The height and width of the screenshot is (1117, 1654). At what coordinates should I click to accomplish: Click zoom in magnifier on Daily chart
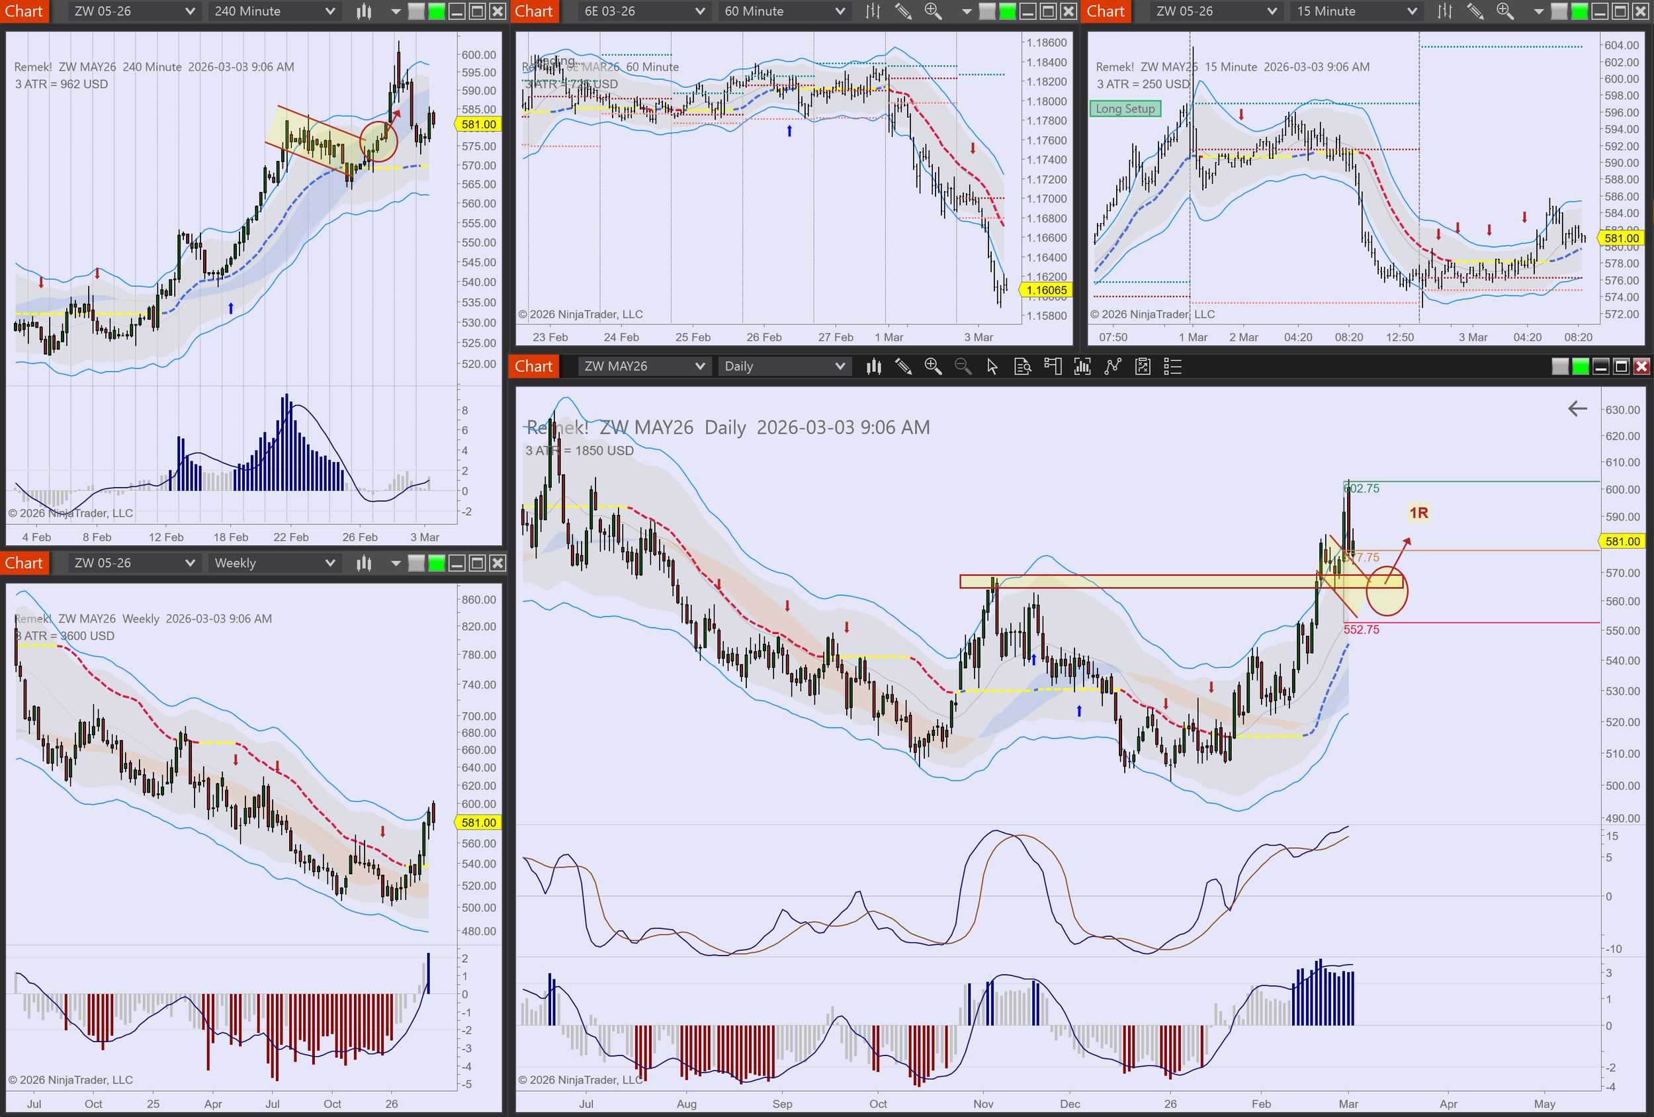(x=932, y=367)
